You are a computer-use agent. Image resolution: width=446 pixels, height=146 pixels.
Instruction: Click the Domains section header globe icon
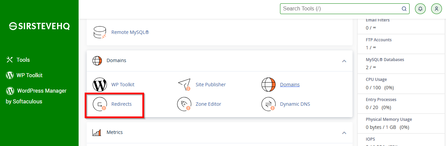[x=97, y=61]
